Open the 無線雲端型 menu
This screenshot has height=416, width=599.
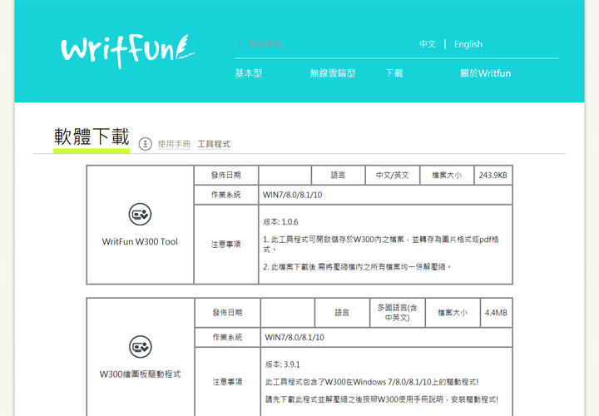tap(333, 73)
